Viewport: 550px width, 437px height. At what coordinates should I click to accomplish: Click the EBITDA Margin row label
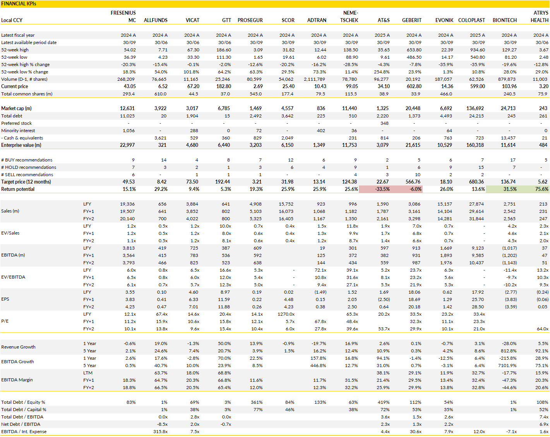tap(17, 380)
